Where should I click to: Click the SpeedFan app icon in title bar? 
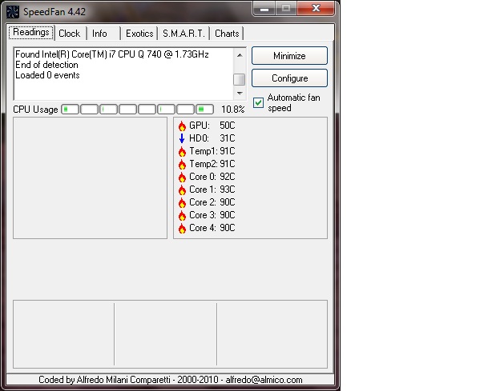[x=13, y=11]
